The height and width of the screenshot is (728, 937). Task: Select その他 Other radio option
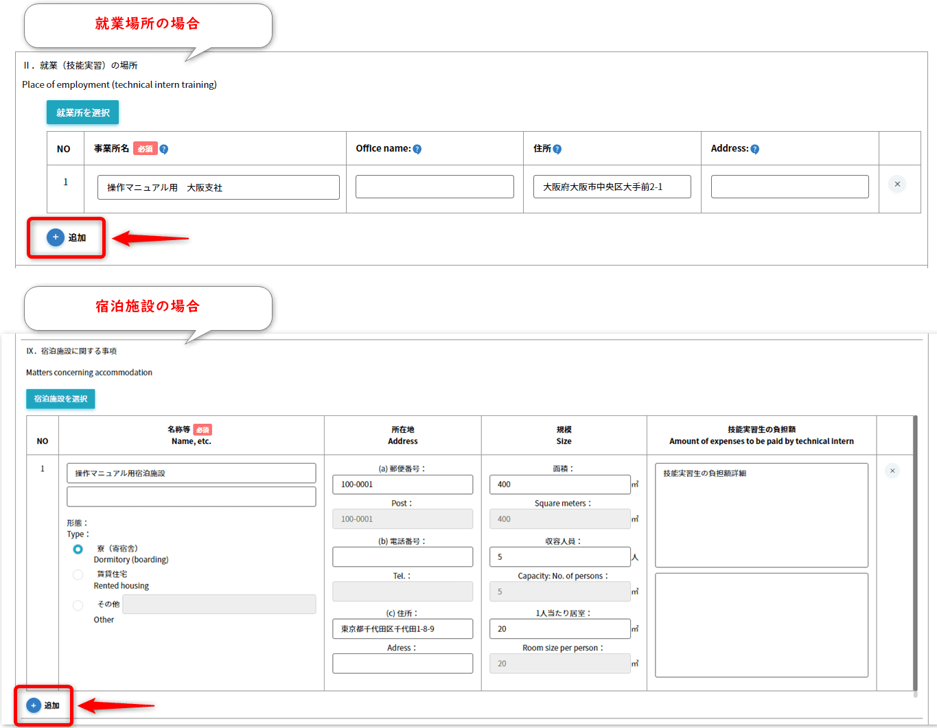point(78,605)
